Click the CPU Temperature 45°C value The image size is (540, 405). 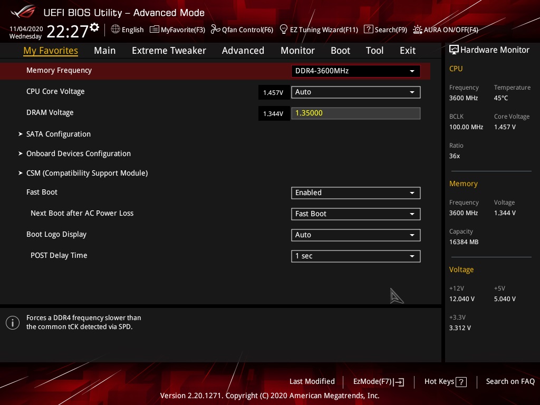coord(501,98)
